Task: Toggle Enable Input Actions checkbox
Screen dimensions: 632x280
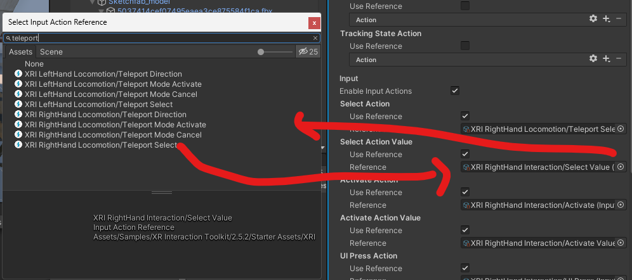Action: pyautogui.click(x=455, y=91)
